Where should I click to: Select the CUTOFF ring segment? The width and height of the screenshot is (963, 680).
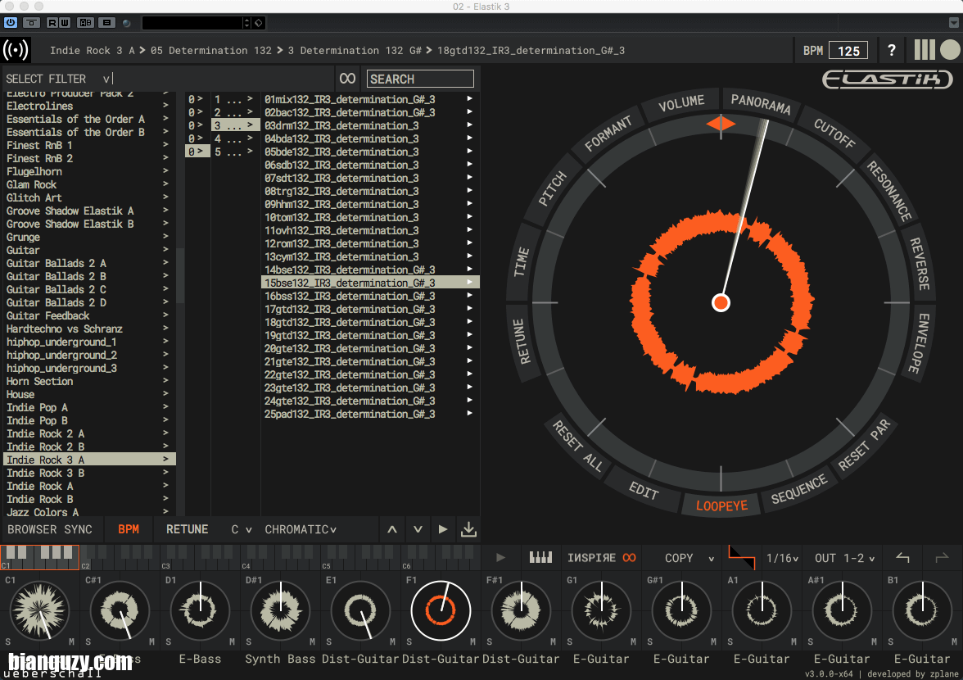click(834, 133)
